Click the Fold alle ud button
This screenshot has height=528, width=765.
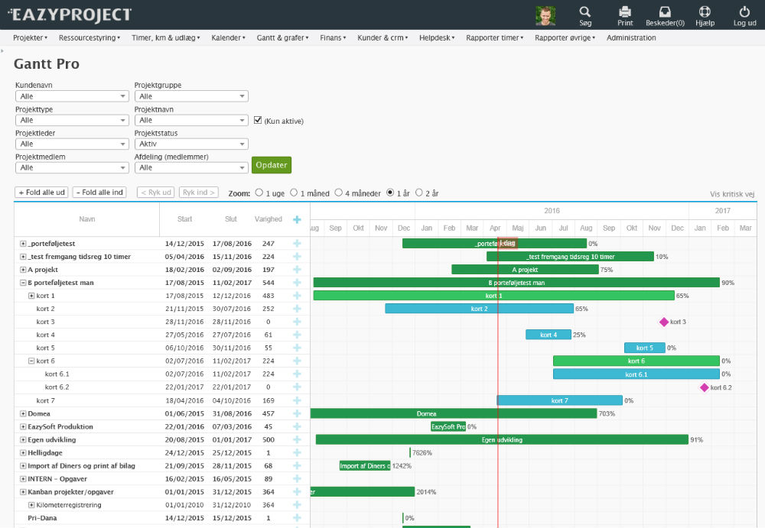pos(41,193)
